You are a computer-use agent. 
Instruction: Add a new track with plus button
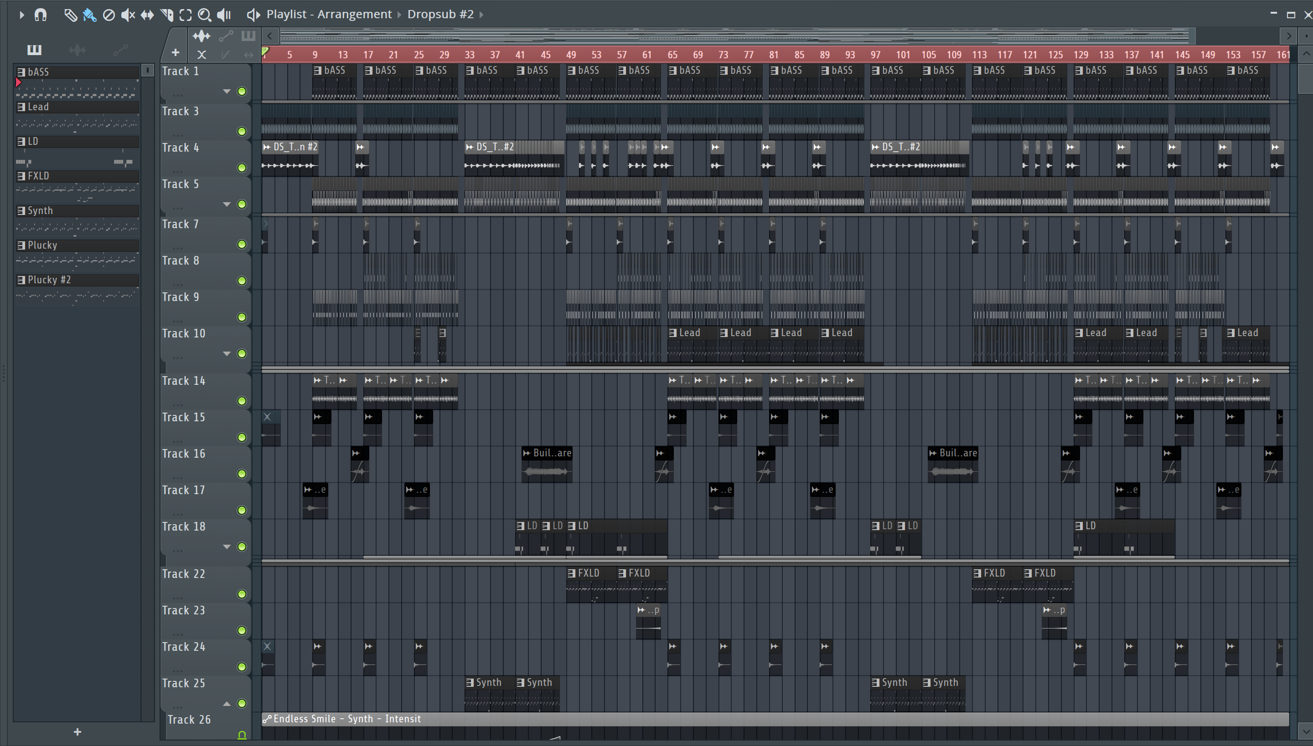(x=176, y=53)
